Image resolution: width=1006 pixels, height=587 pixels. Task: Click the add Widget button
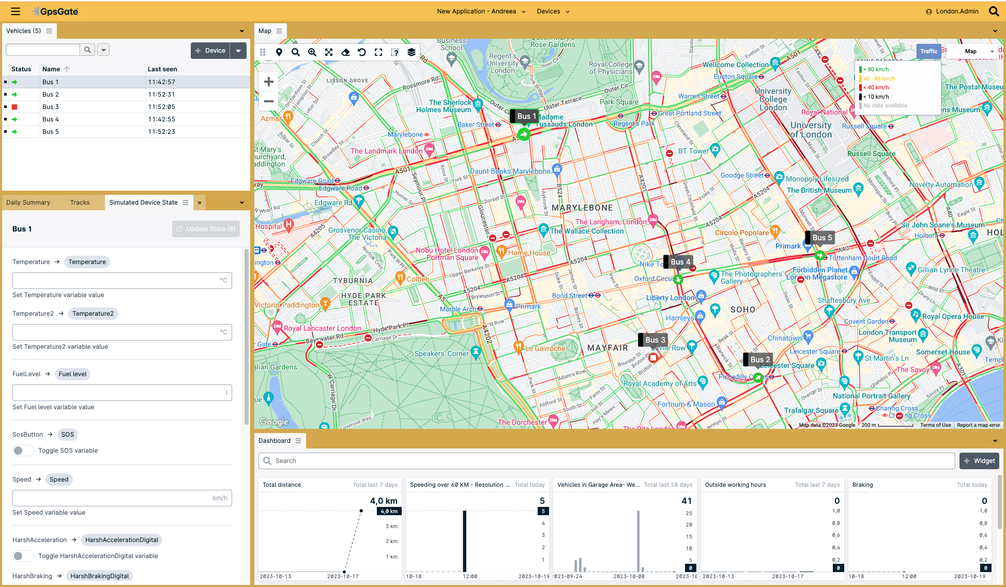coord(979,461)
